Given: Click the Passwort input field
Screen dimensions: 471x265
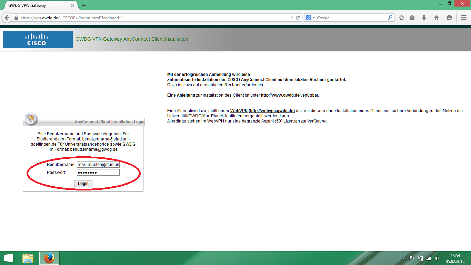Looking at the screenshot, I should (98, 173).
